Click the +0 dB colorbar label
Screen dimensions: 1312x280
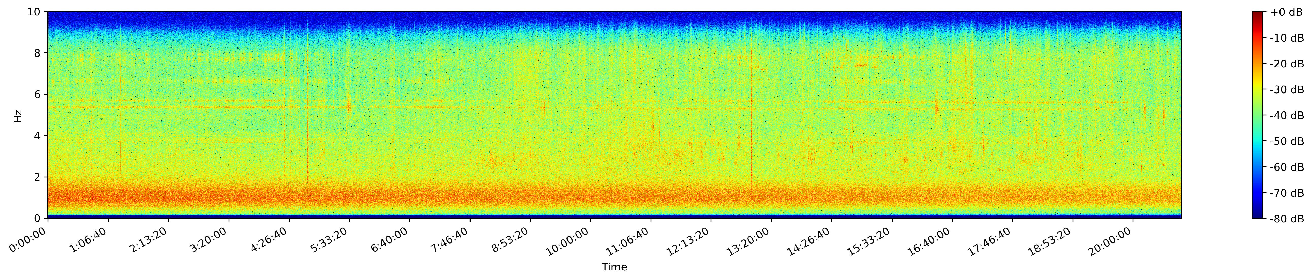(1286, 12)
